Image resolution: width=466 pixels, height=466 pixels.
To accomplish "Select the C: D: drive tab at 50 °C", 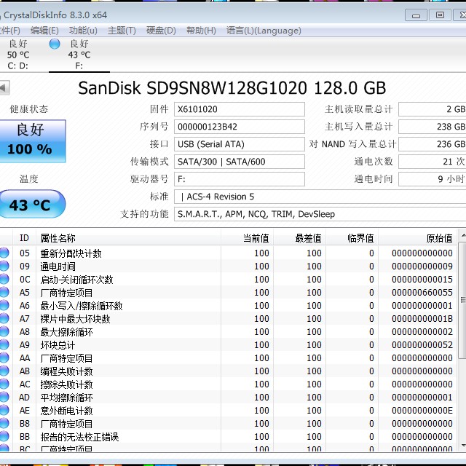I will coord(18,55).
